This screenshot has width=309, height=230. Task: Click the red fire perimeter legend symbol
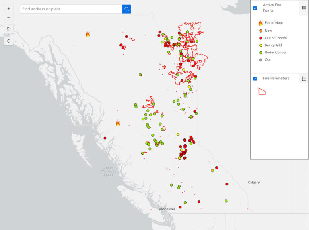(x=262, y=91)
